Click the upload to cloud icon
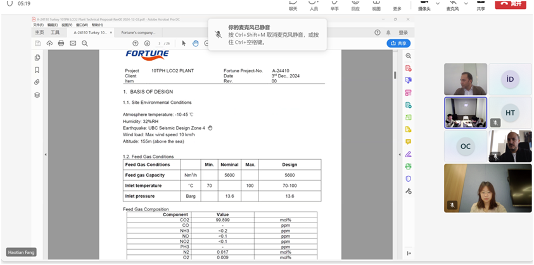This screenshot has width=534, height=265. pyautogui.click(x=49, y=43)
